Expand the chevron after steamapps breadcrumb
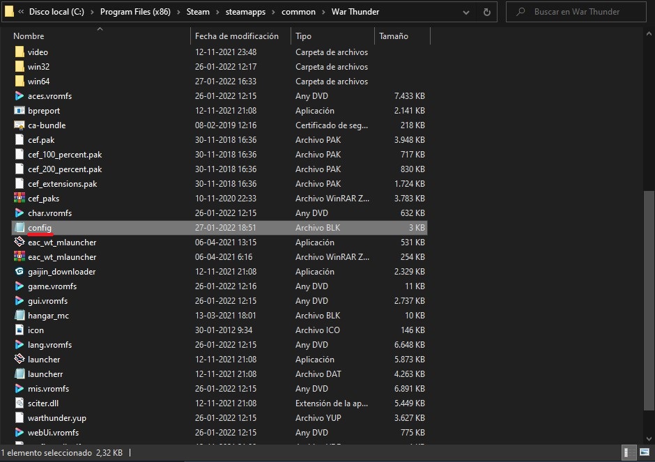This screenshot has height=462, width=655. (x=273, y=12)
